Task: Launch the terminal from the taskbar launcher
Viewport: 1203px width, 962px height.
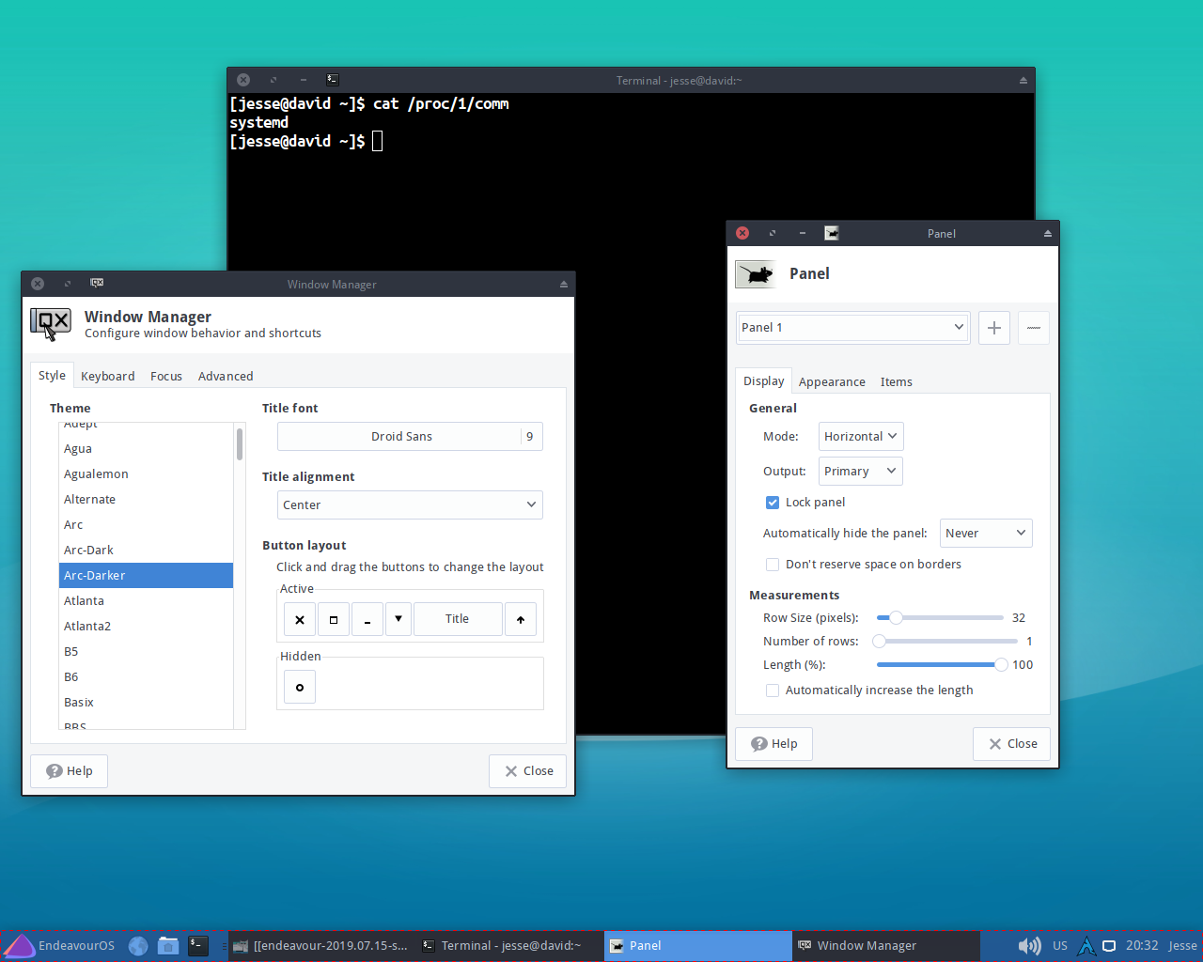Action: [x=198, y=946]
